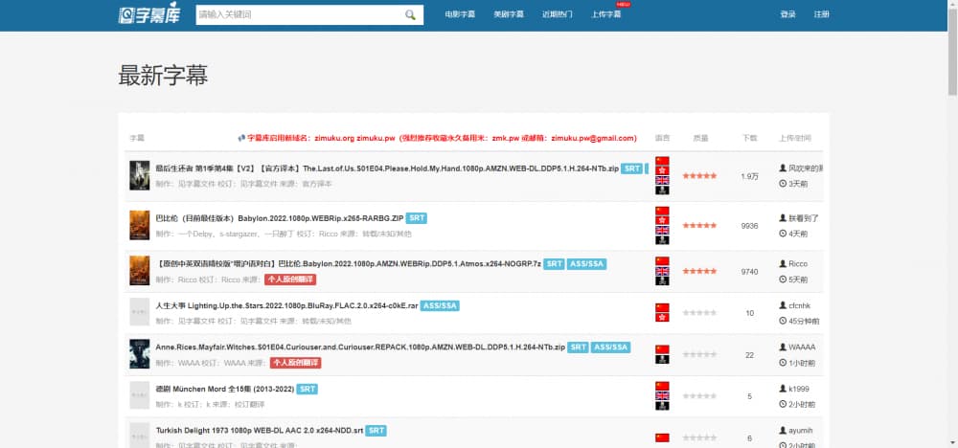Screen dimensions: 958x448
Task: Click the 上传时间 column header
Action: [795, 138]
